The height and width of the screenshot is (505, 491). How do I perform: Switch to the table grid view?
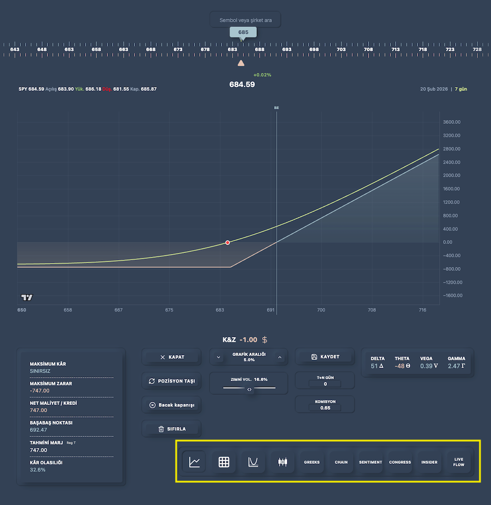point(223,462)
